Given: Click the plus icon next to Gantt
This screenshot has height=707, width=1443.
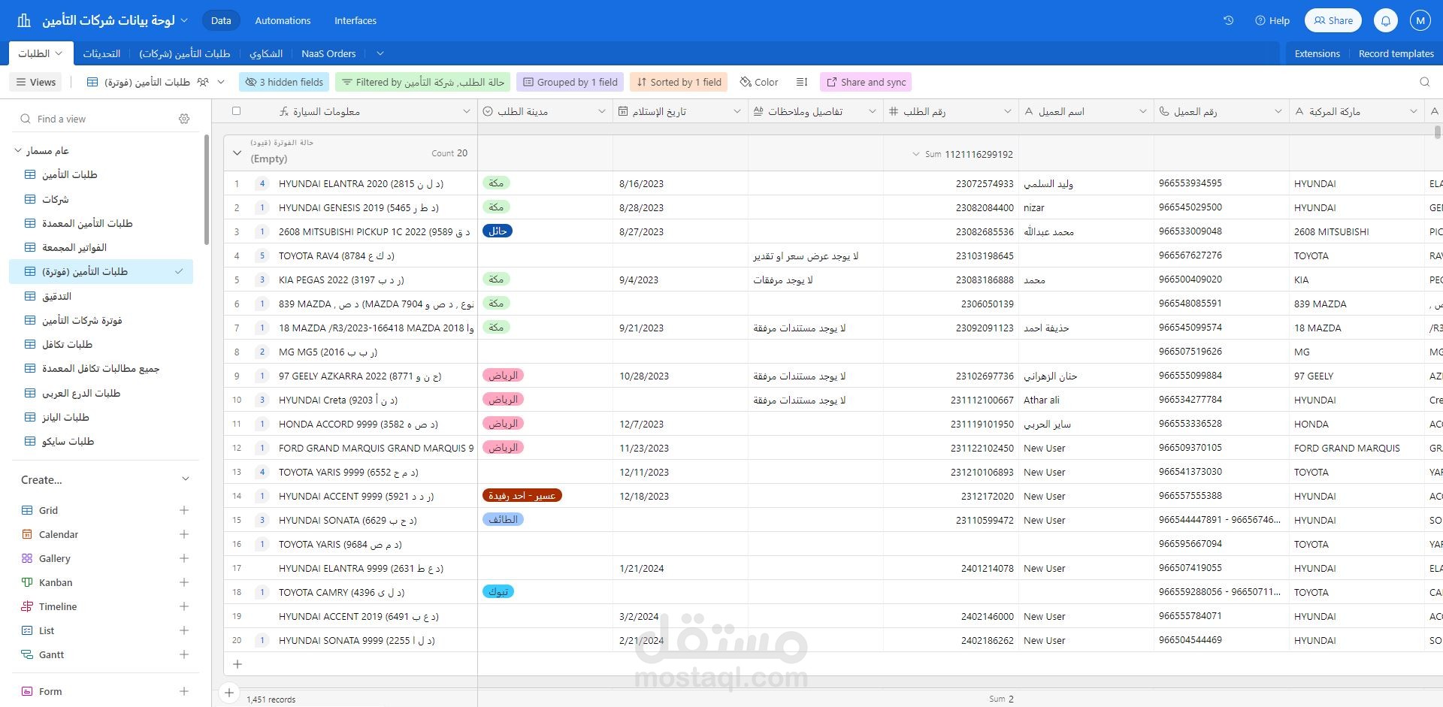Looking at the screenshot, I should coord(184,654).
